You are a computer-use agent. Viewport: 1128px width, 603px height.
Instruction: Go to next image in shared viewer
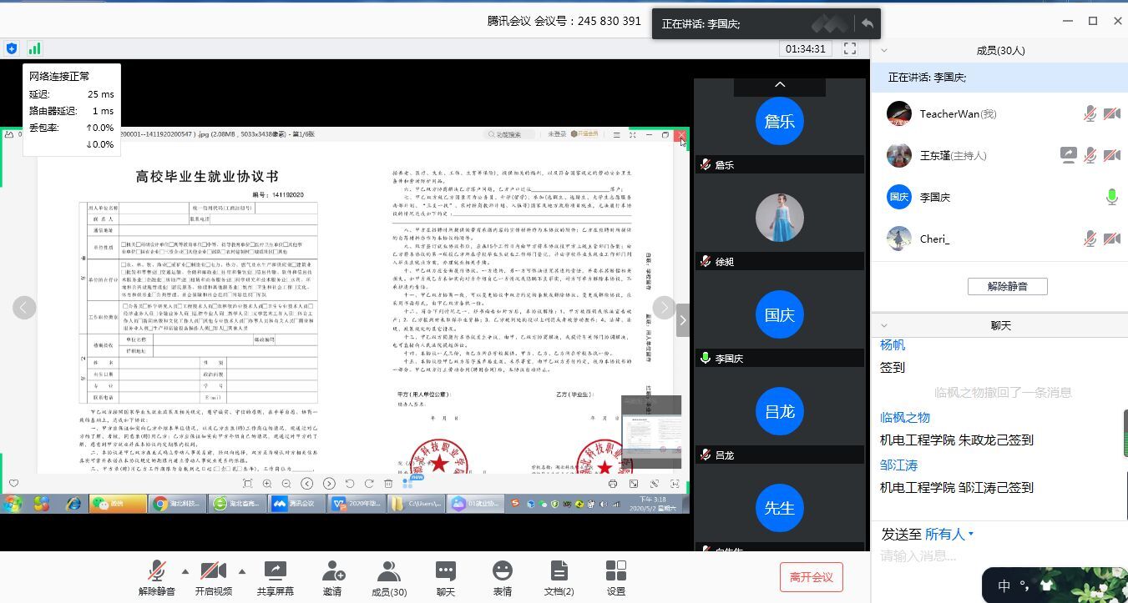[x=664, y=308]
